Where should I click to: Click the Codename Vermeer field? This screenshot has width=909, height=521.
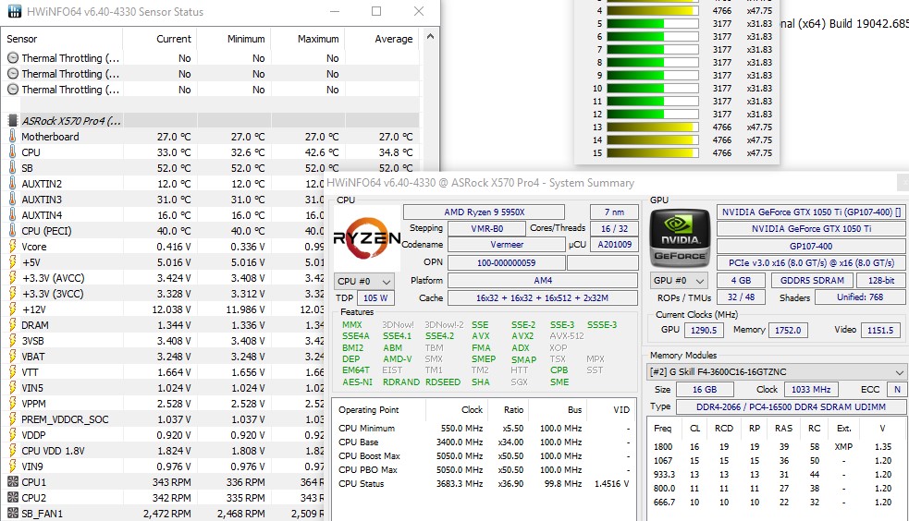coord(507,245)
